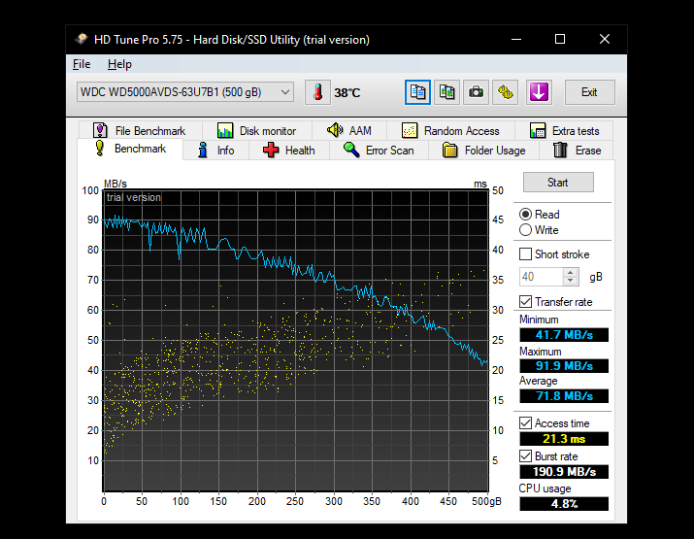Start the benchmark test
Image resolution: width=694 pixels, height=539 pixels.
pyautogui.click(x=558, y=183)
